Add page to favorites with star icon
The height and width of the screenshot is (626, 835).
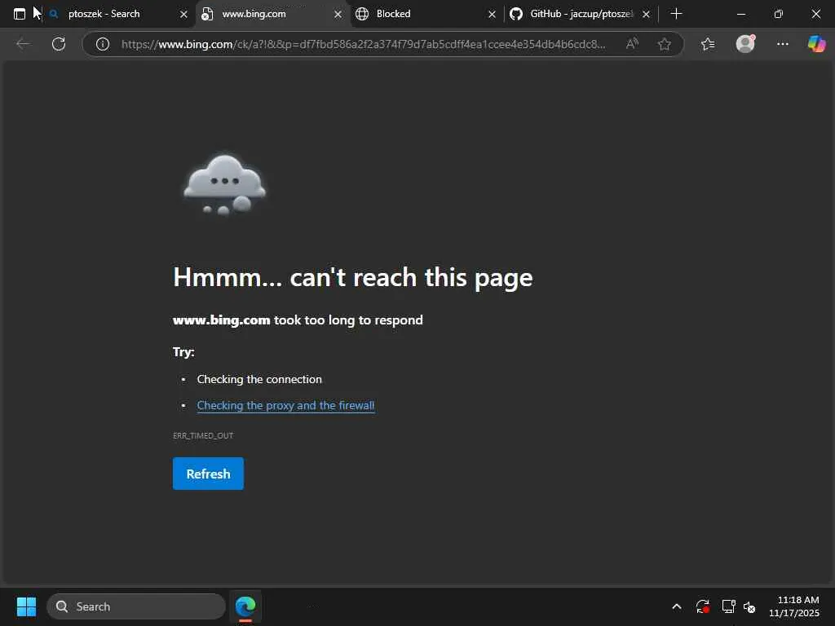(x=664, y=44)
